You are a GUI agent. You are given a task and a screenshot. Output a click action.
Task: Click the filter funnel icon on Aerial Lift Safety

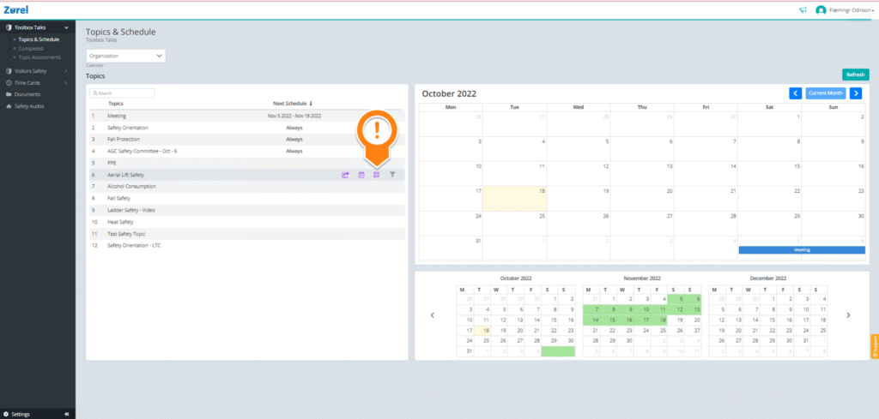(392, 175)
